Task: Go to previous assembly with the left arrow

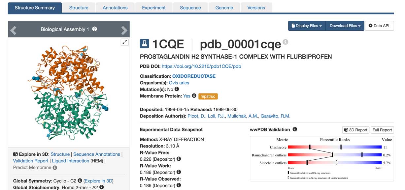Action: coord(13,30)
